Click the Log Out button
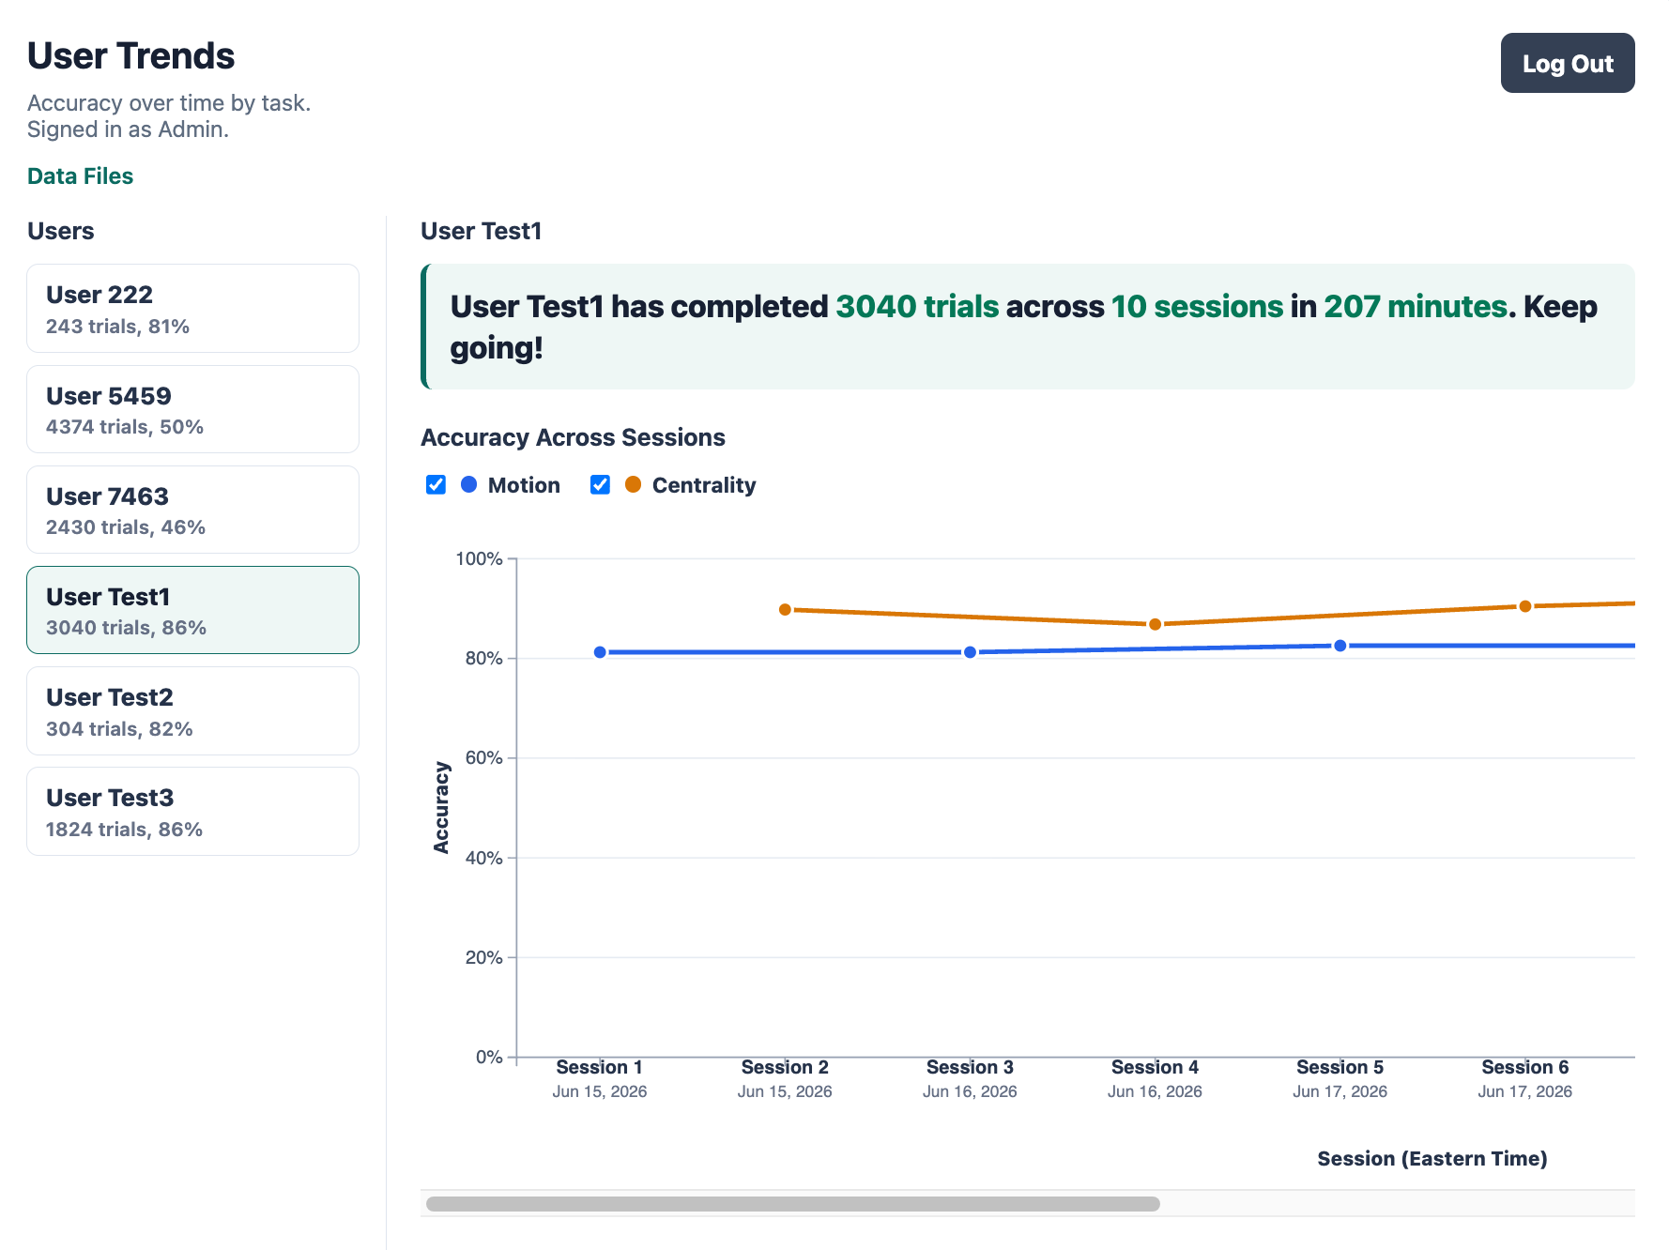The image size is (1669, 1250). (1568, 63)
